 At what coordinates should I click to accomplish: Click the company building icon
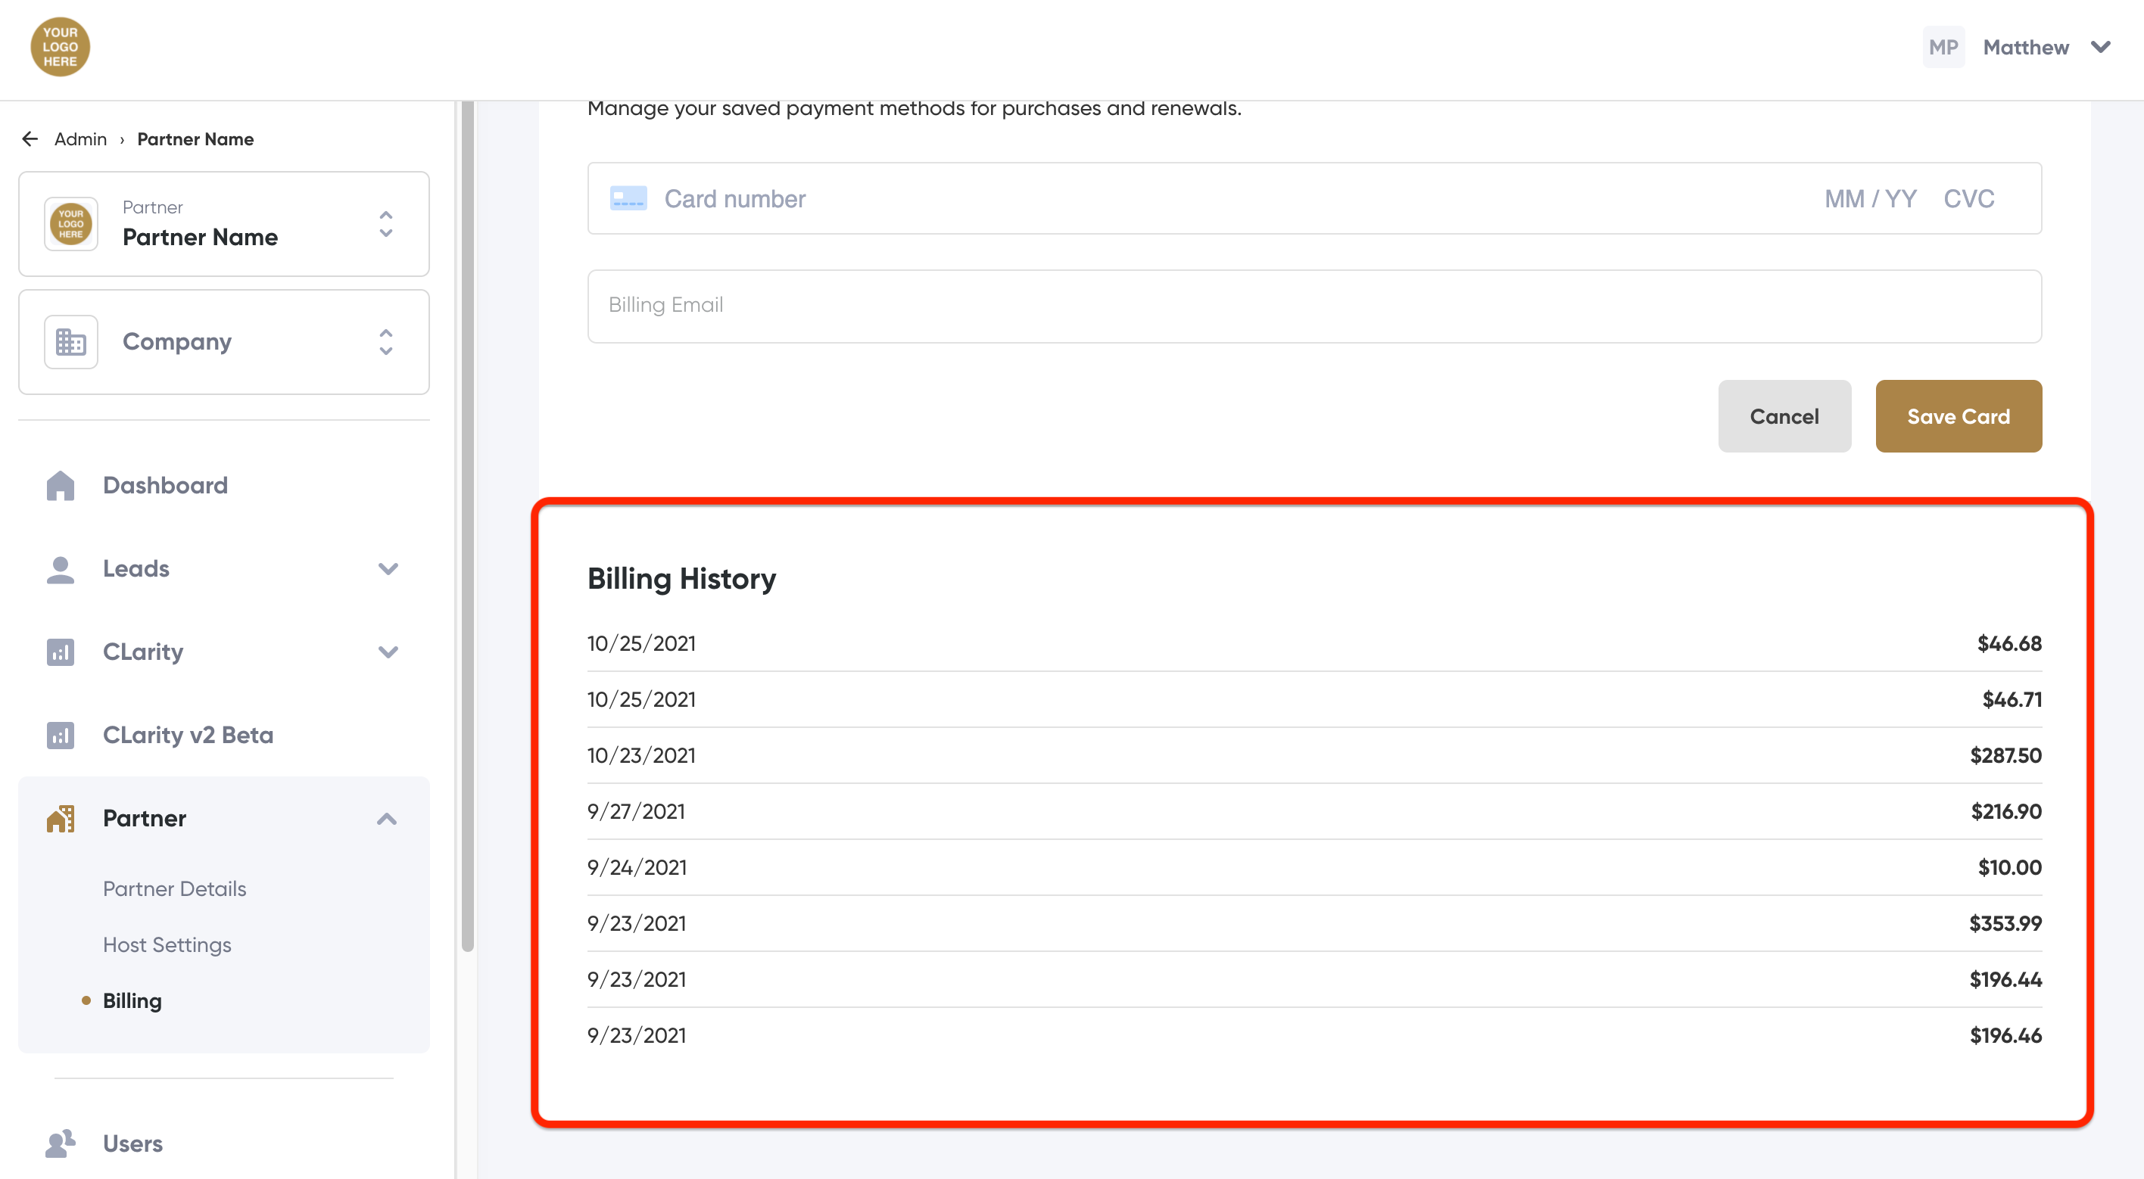tap(70, 342)
